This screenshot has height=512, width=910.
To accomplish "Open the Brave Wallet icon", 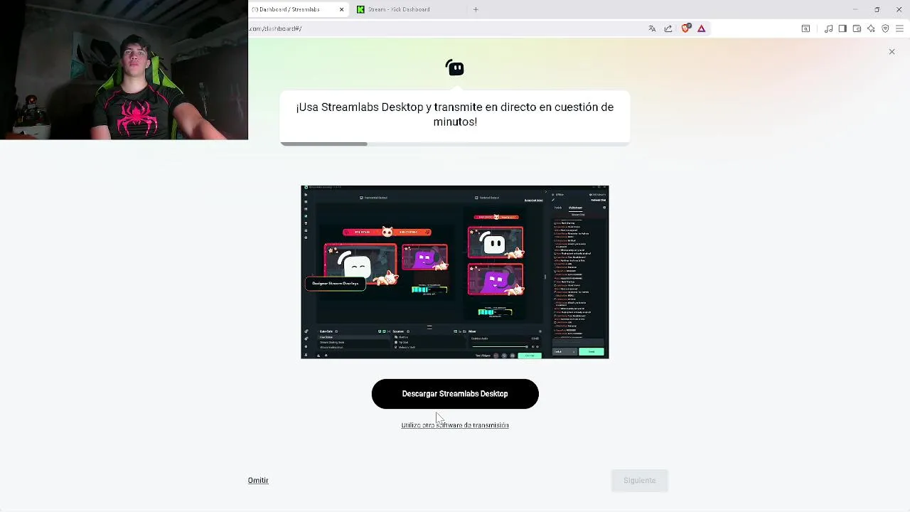I will (x=857, y=28).
